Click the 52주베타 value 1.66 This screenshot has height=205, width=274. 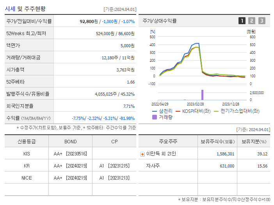(131, 82)
